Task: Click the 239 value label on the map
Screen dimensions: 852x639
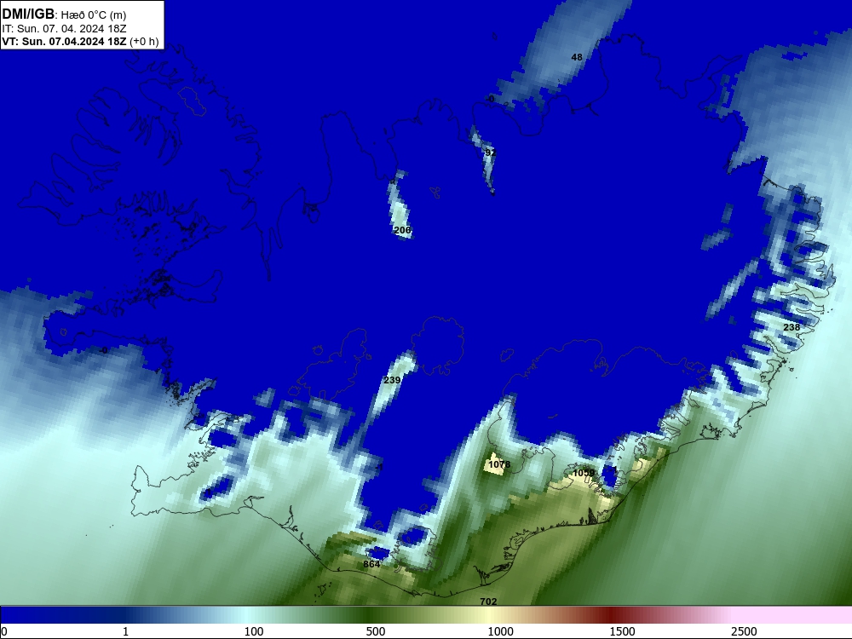Action: 392,380
